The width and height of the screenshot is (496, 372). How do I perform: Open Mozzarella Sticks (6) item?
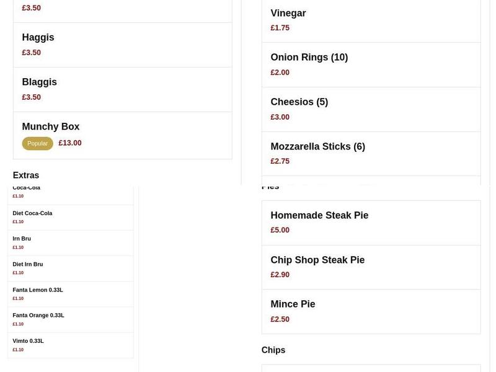tap(317, 146)
